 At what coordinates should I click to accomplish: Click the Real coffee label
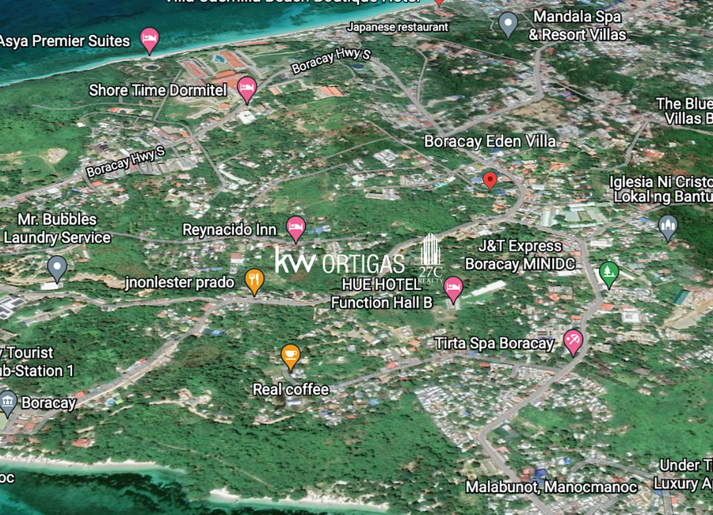pyautogui.click(x=291, y=390)
